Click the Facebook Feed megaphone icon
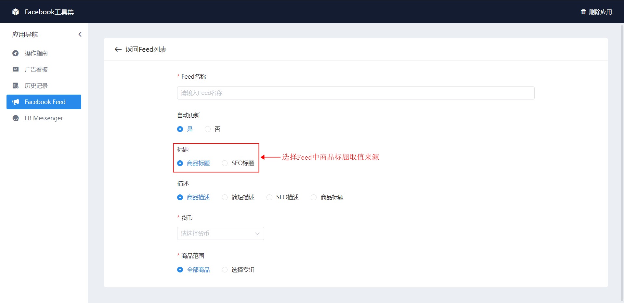The height and width of the screenshot is (303, 624). tap(16, 102)
